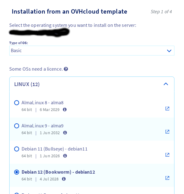Click the 'Debian 11 (Bullseye) - debian11' label
184x194 pixels.
coord(55,149)
